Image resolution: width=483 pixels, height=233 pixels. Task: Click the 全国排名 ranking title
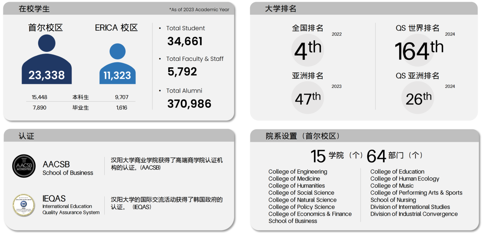coord(307,28)
